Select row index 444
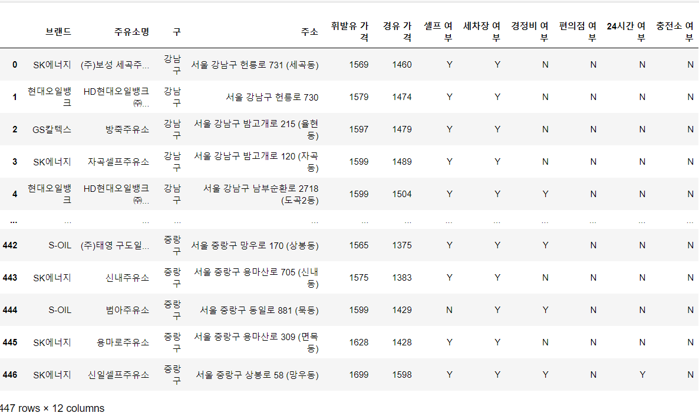 (10, 310)
